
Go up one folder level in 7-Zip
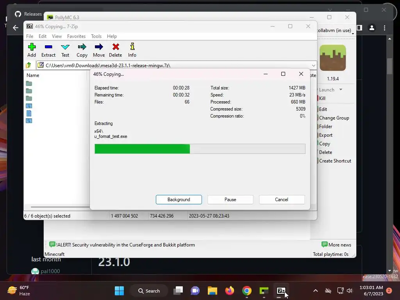[x=29, y=65]
